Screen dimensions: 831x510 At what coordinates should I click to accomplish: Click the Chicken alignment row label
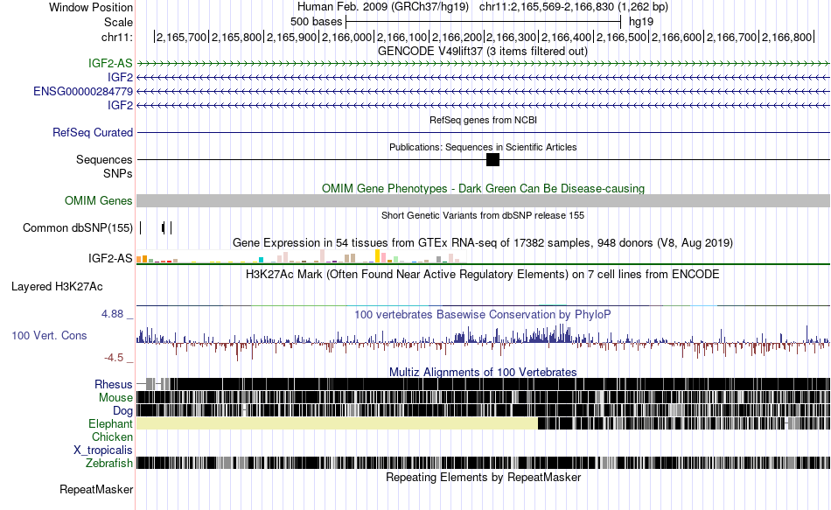click(112, 437)
